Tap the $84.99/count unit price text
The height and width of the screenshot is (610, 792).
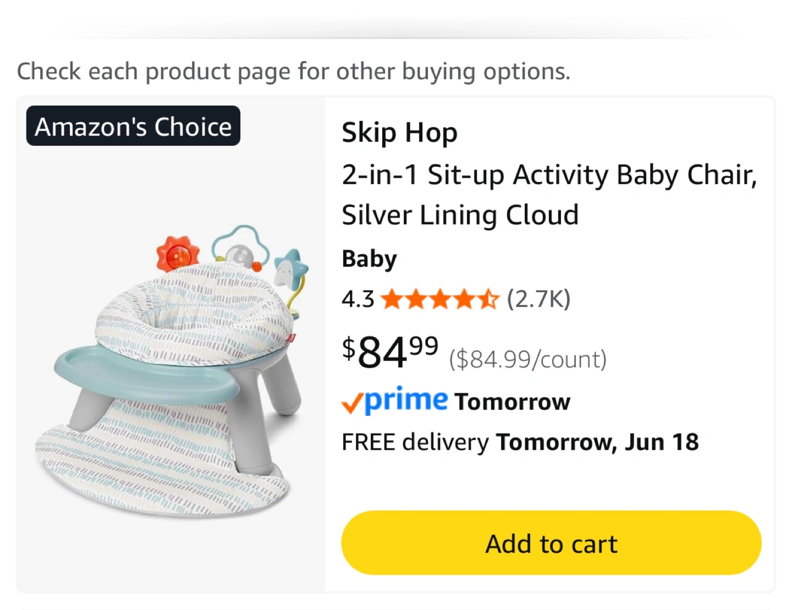(527, 359)
